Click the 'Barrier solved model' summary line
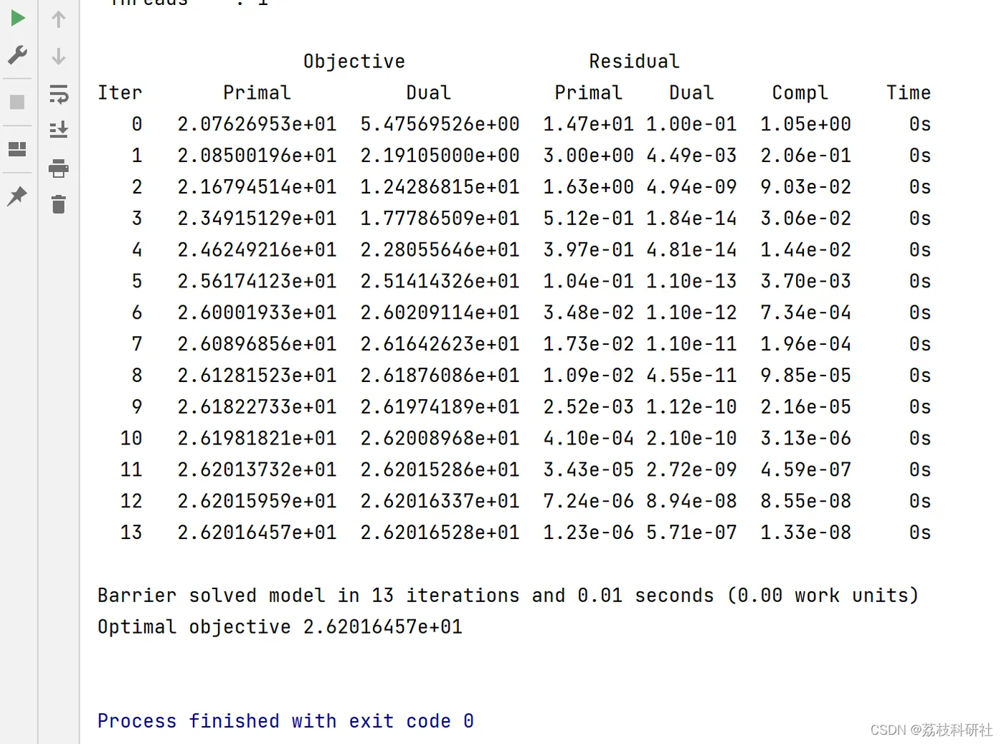Image resolution: width=1004 pixels, height=744 pixels. click(x=508, y=596)
